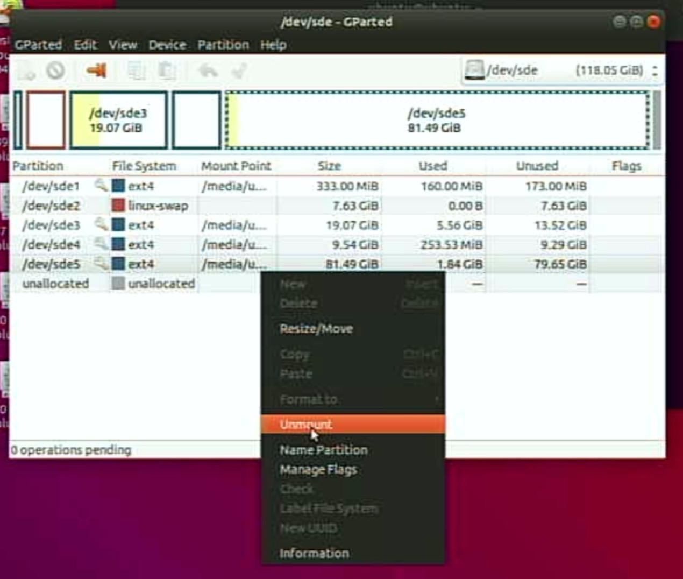Open the Edit menu

tap(86, 45)
